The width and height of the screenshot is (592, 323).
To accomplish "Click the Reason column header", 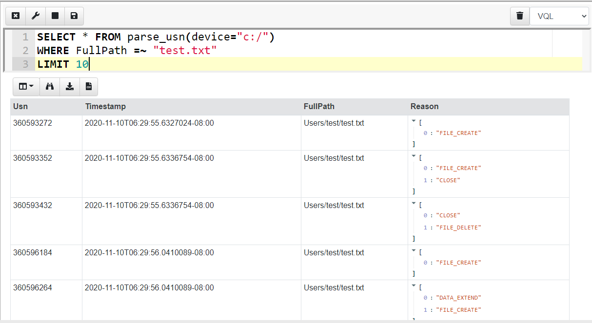I will click(x=424, y=107).
